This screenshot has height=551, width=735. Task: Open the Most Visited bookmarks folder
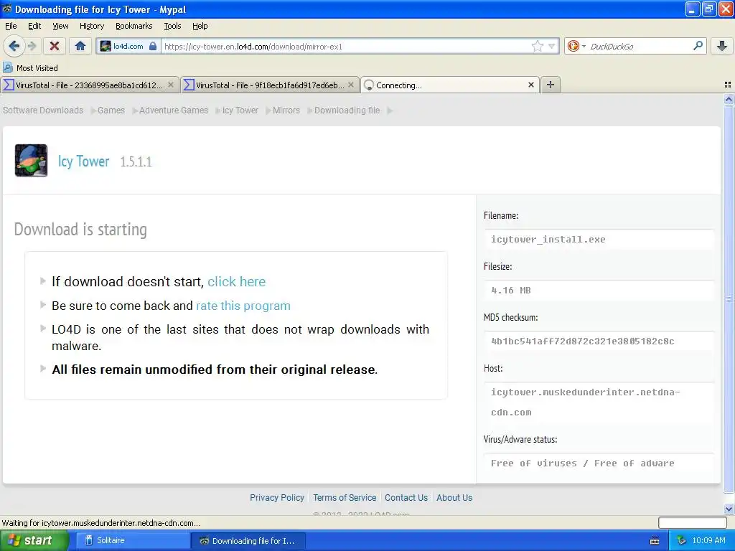30,68
